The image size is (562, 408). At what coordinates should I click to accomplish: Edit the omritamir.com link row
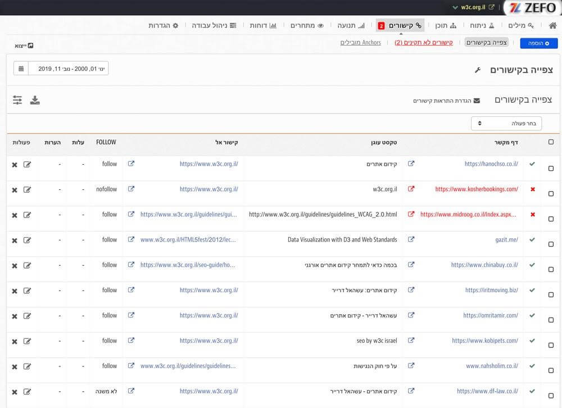(x=27, y=316)
